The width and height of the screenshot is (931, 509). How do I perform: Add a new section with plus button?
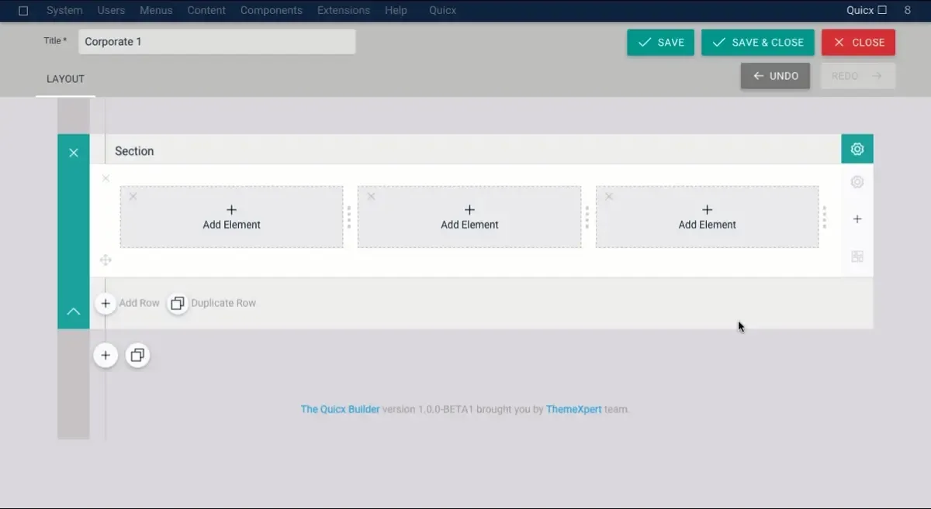pyautogui.click(x=106, y=356)
